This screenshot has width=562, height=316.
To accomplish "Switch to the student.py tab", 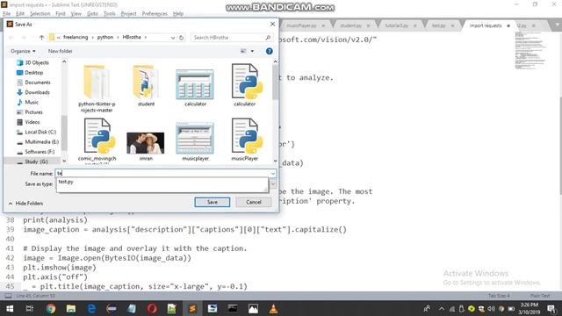I will [x=350, y=25].
